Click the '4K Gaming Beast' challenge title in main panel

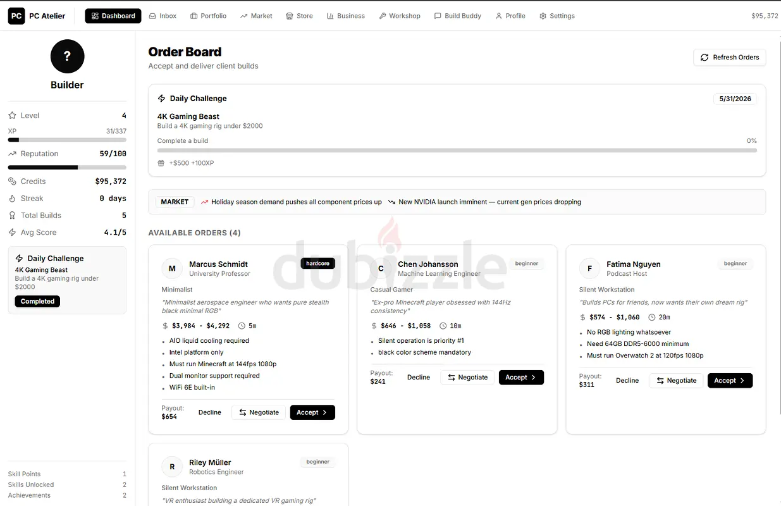(188, 117)
